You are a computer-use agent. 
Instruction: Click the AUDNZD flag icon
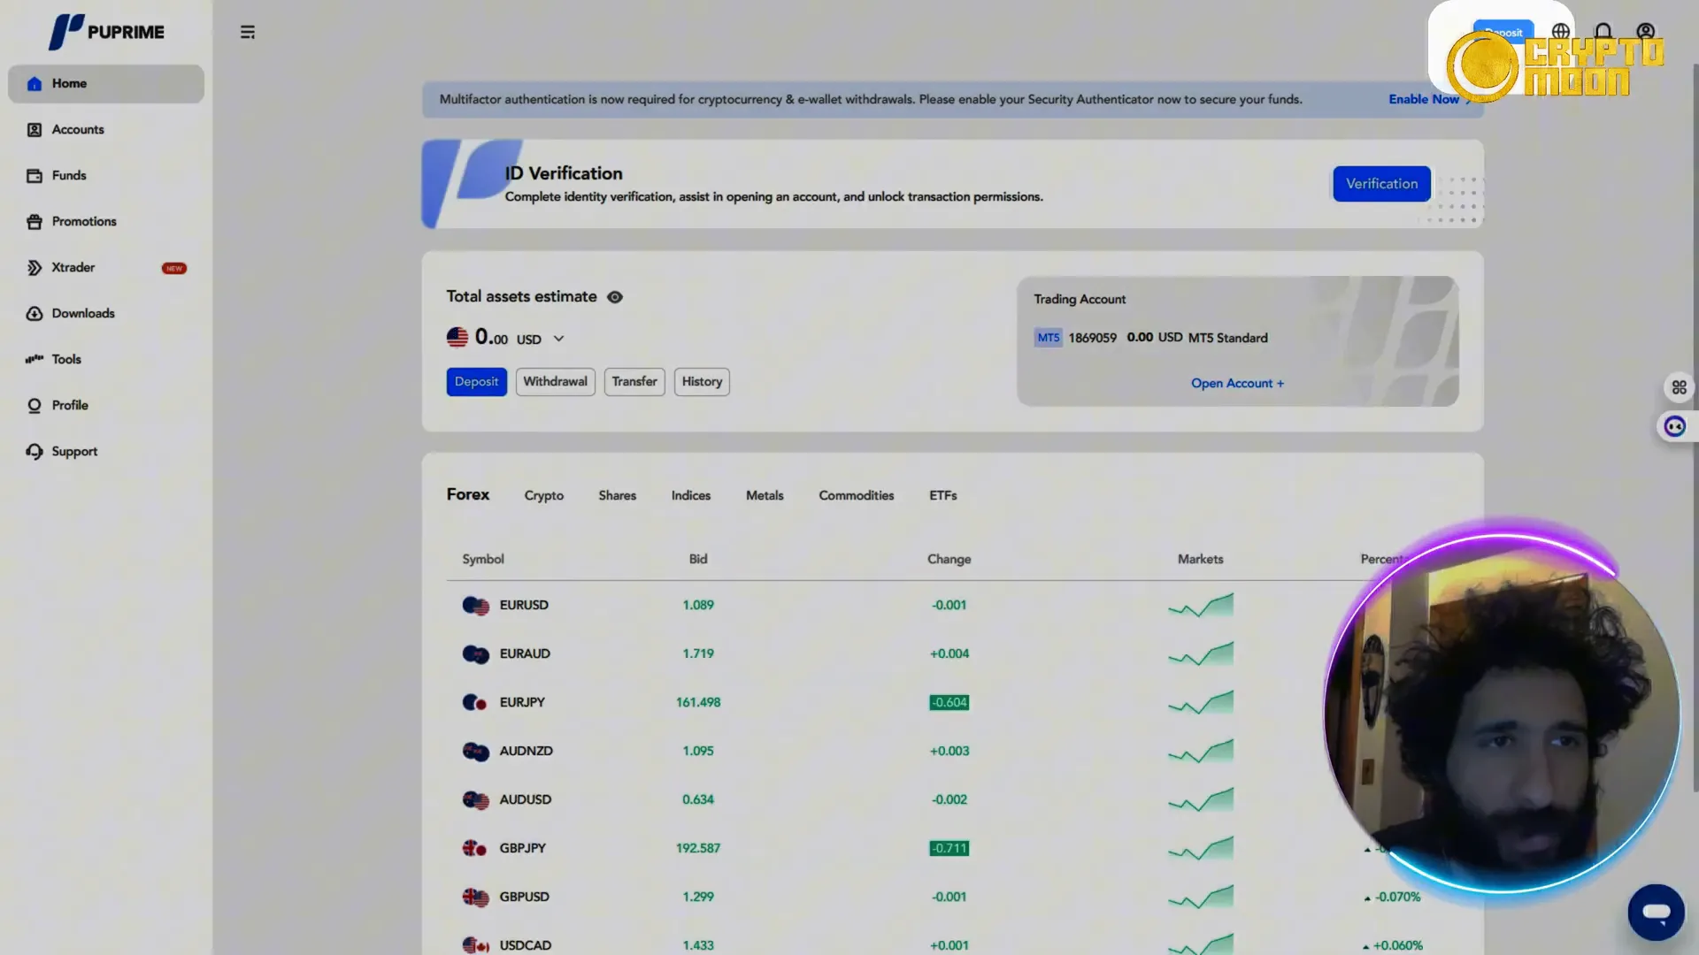click(475, 752)
